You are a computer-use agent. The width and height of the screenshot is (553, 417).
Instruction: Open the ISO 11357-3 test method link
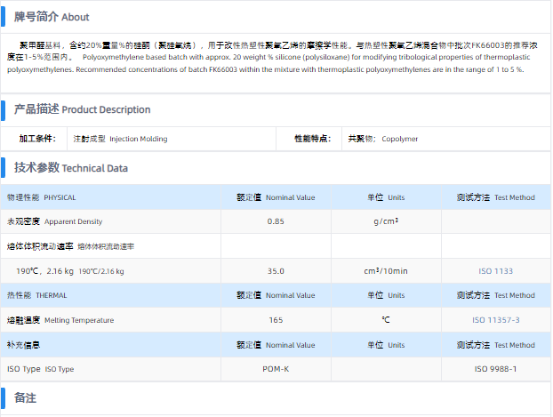pyautogui.click(x=496, y=319)
